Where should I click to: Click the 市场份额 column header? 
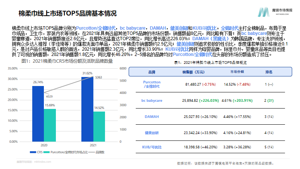(237, 72)
